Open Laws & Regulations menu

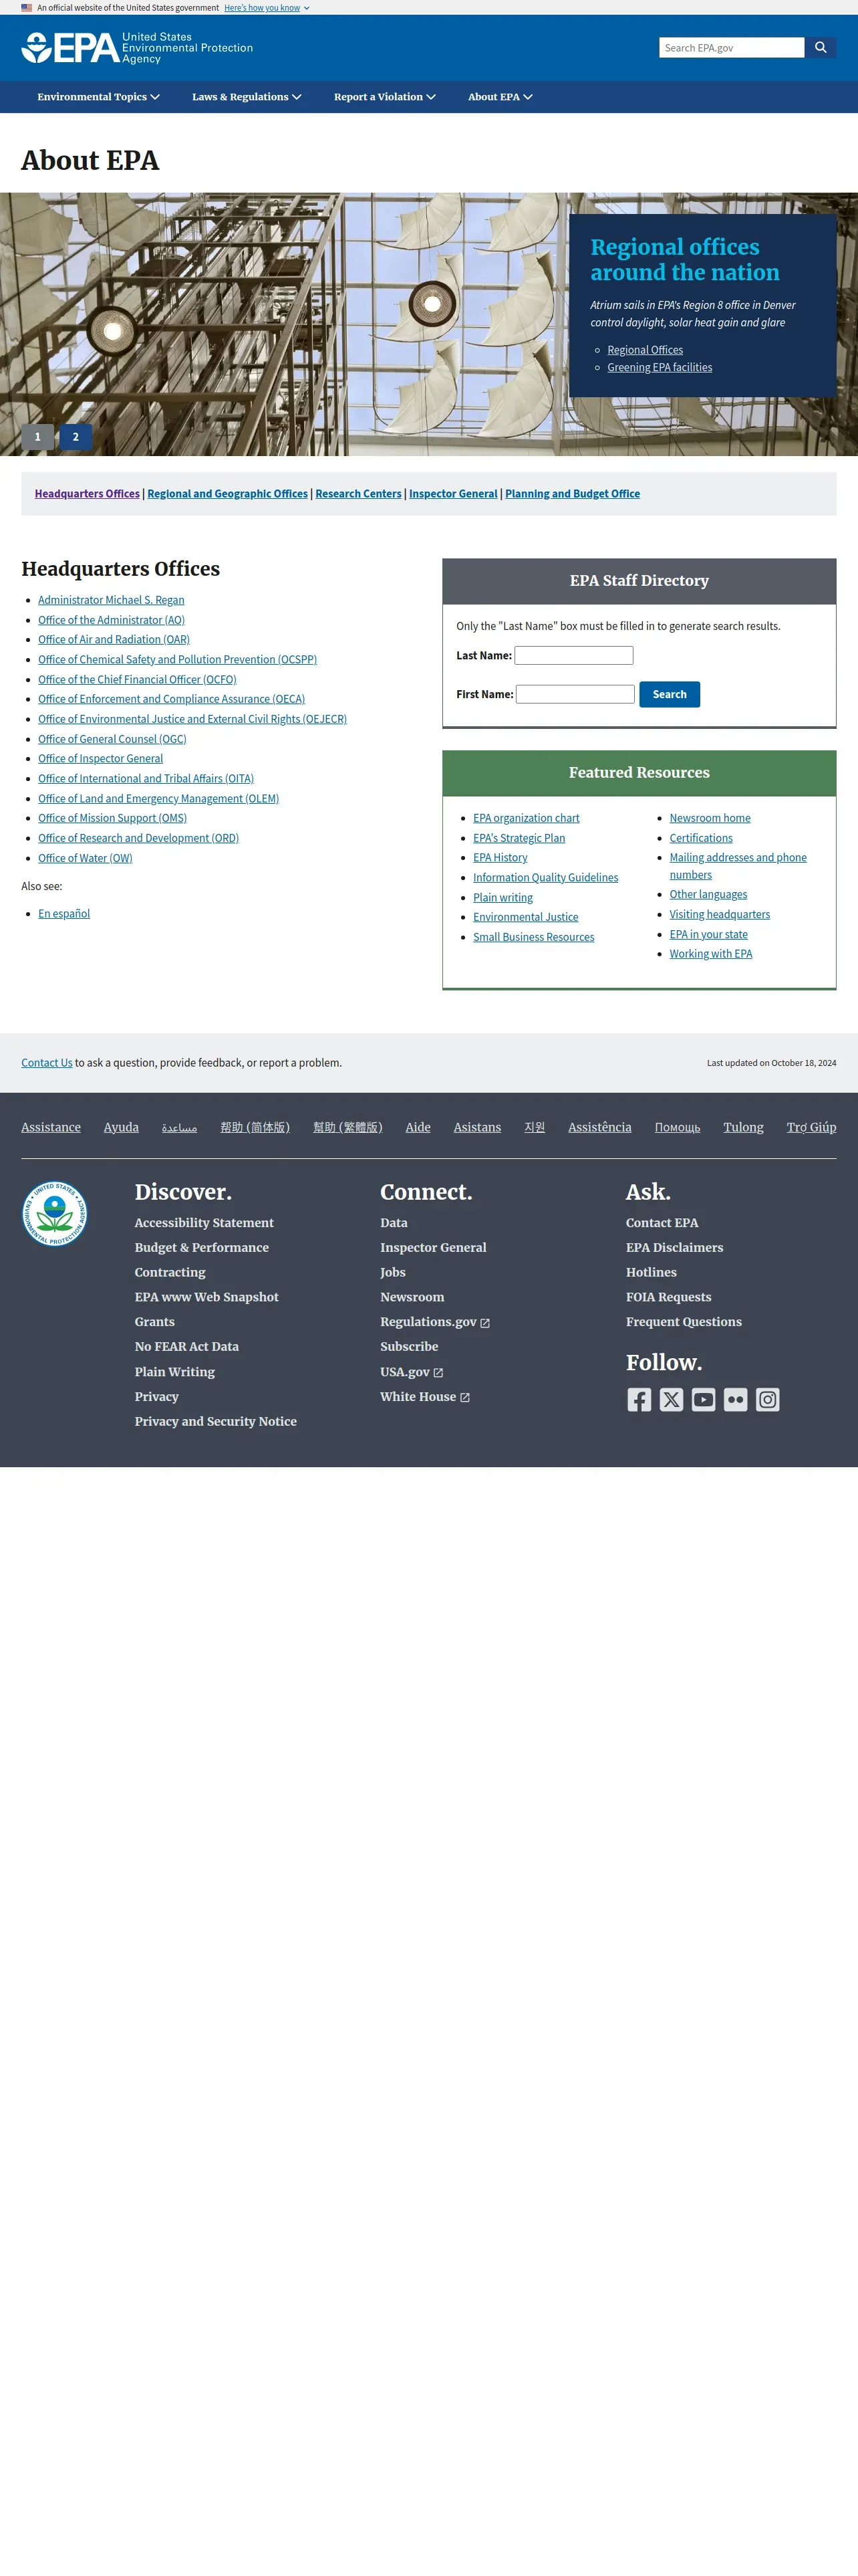pyautogui.click(x=247, y=97)
